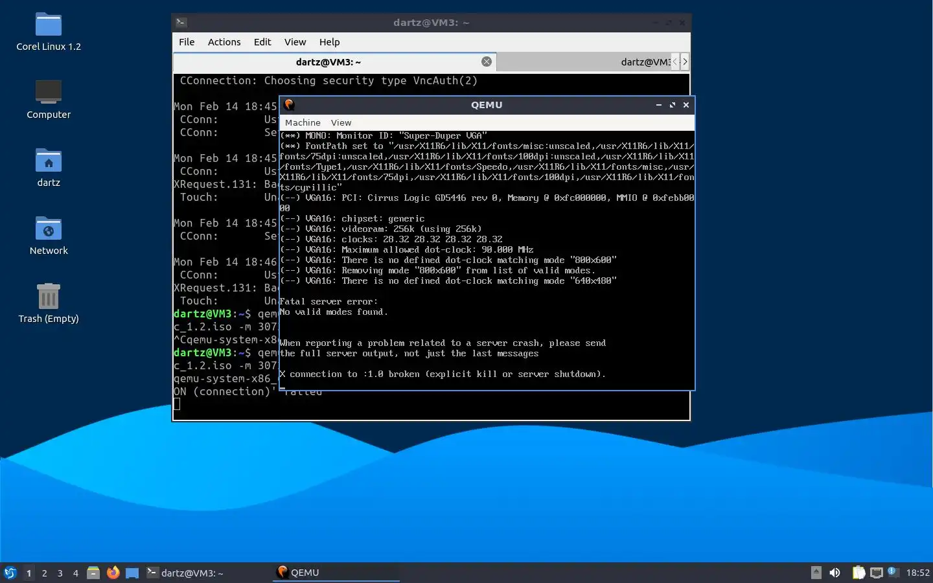
Task: Click the 18:52 clock in the panel
Action: (x=917, y=573)
